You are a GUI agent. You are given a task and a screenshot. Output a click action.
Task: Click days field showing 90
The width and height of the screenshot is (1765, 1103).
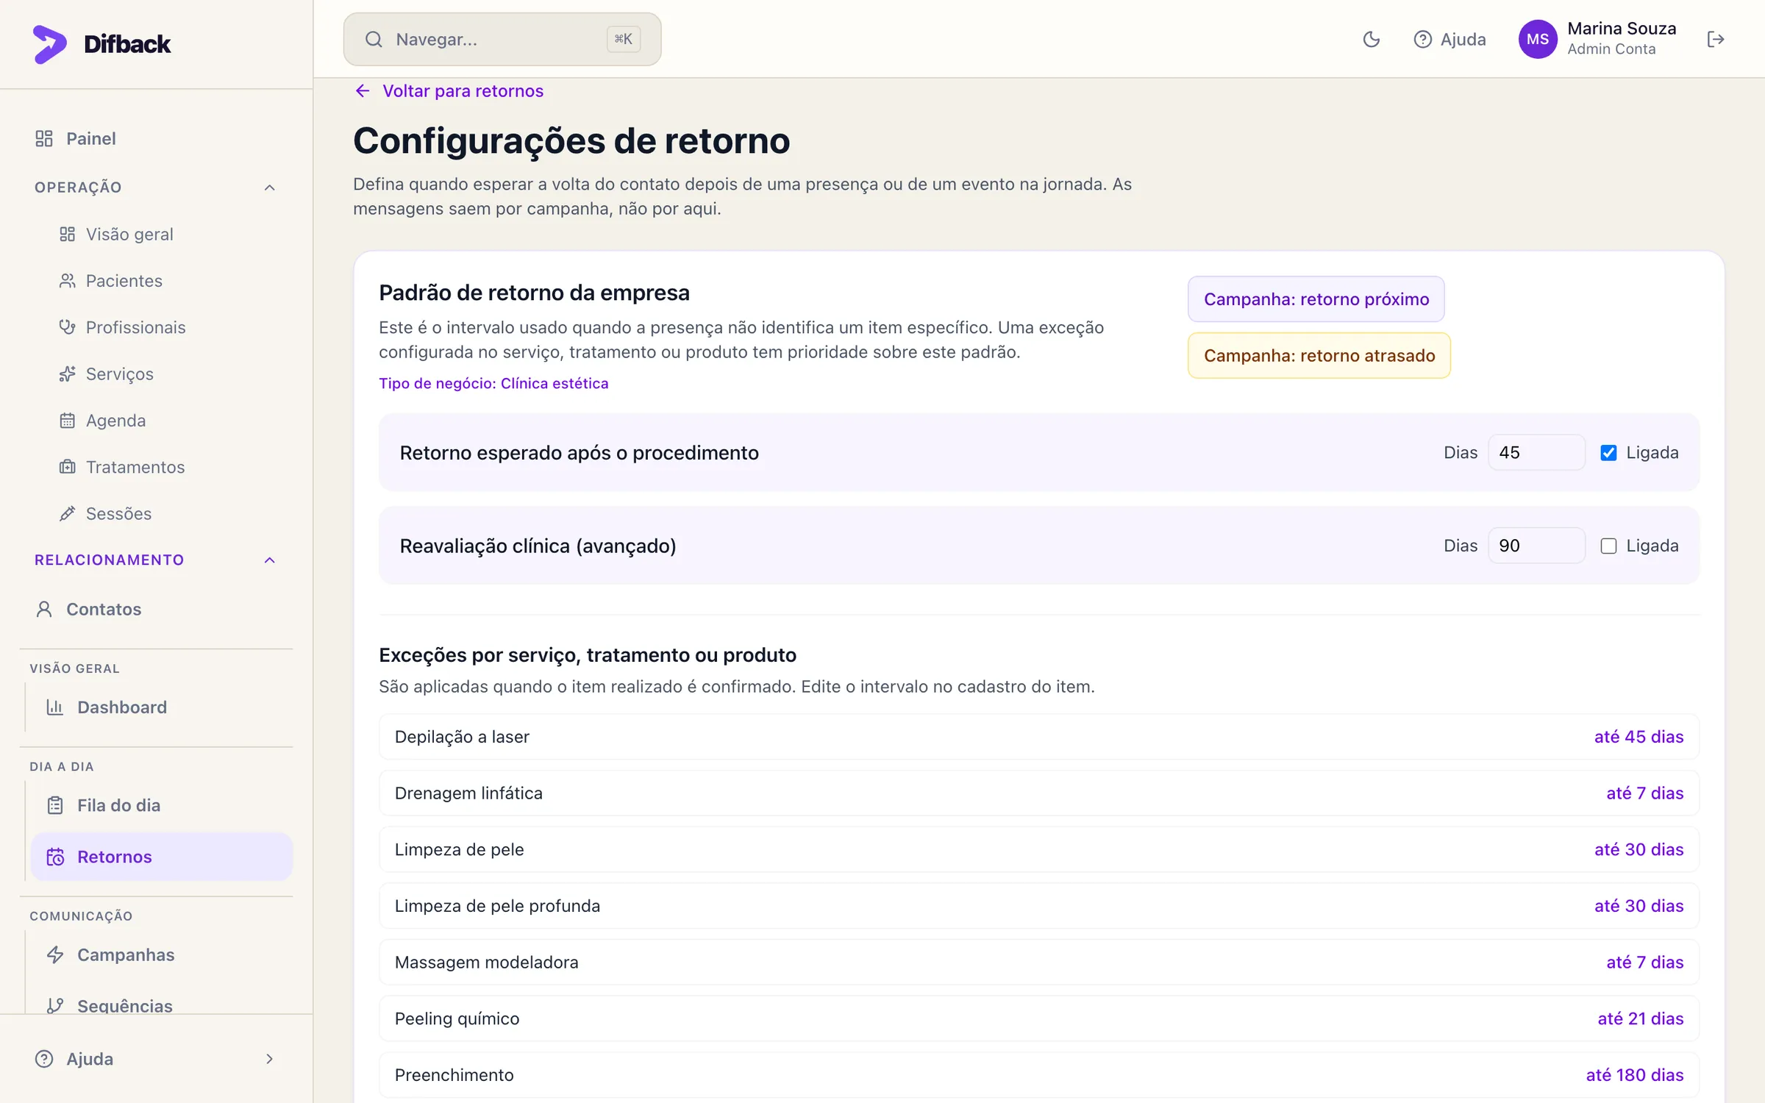[x=1536, y=546]
